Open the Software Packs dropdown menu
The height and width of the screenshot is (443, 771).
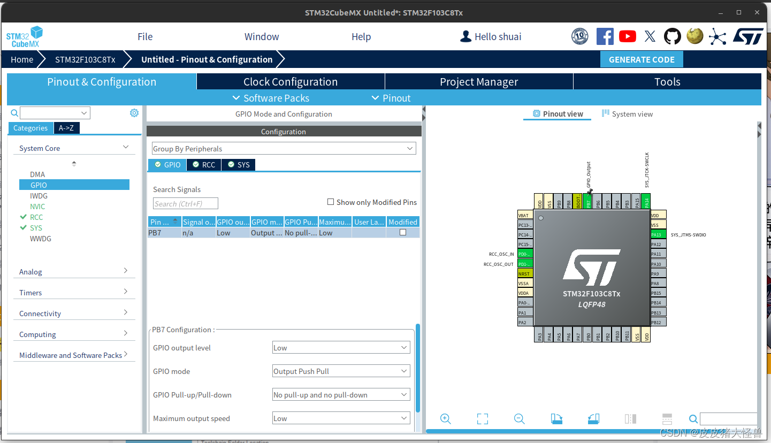pos(271,98)
